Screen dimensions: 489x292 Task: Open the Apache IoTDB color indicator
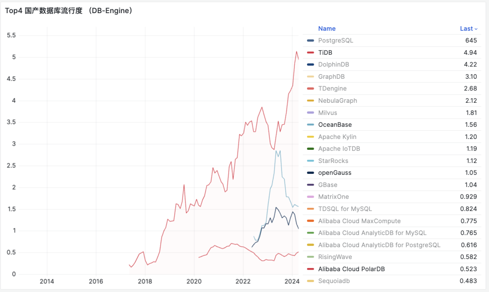coord(310,149)
